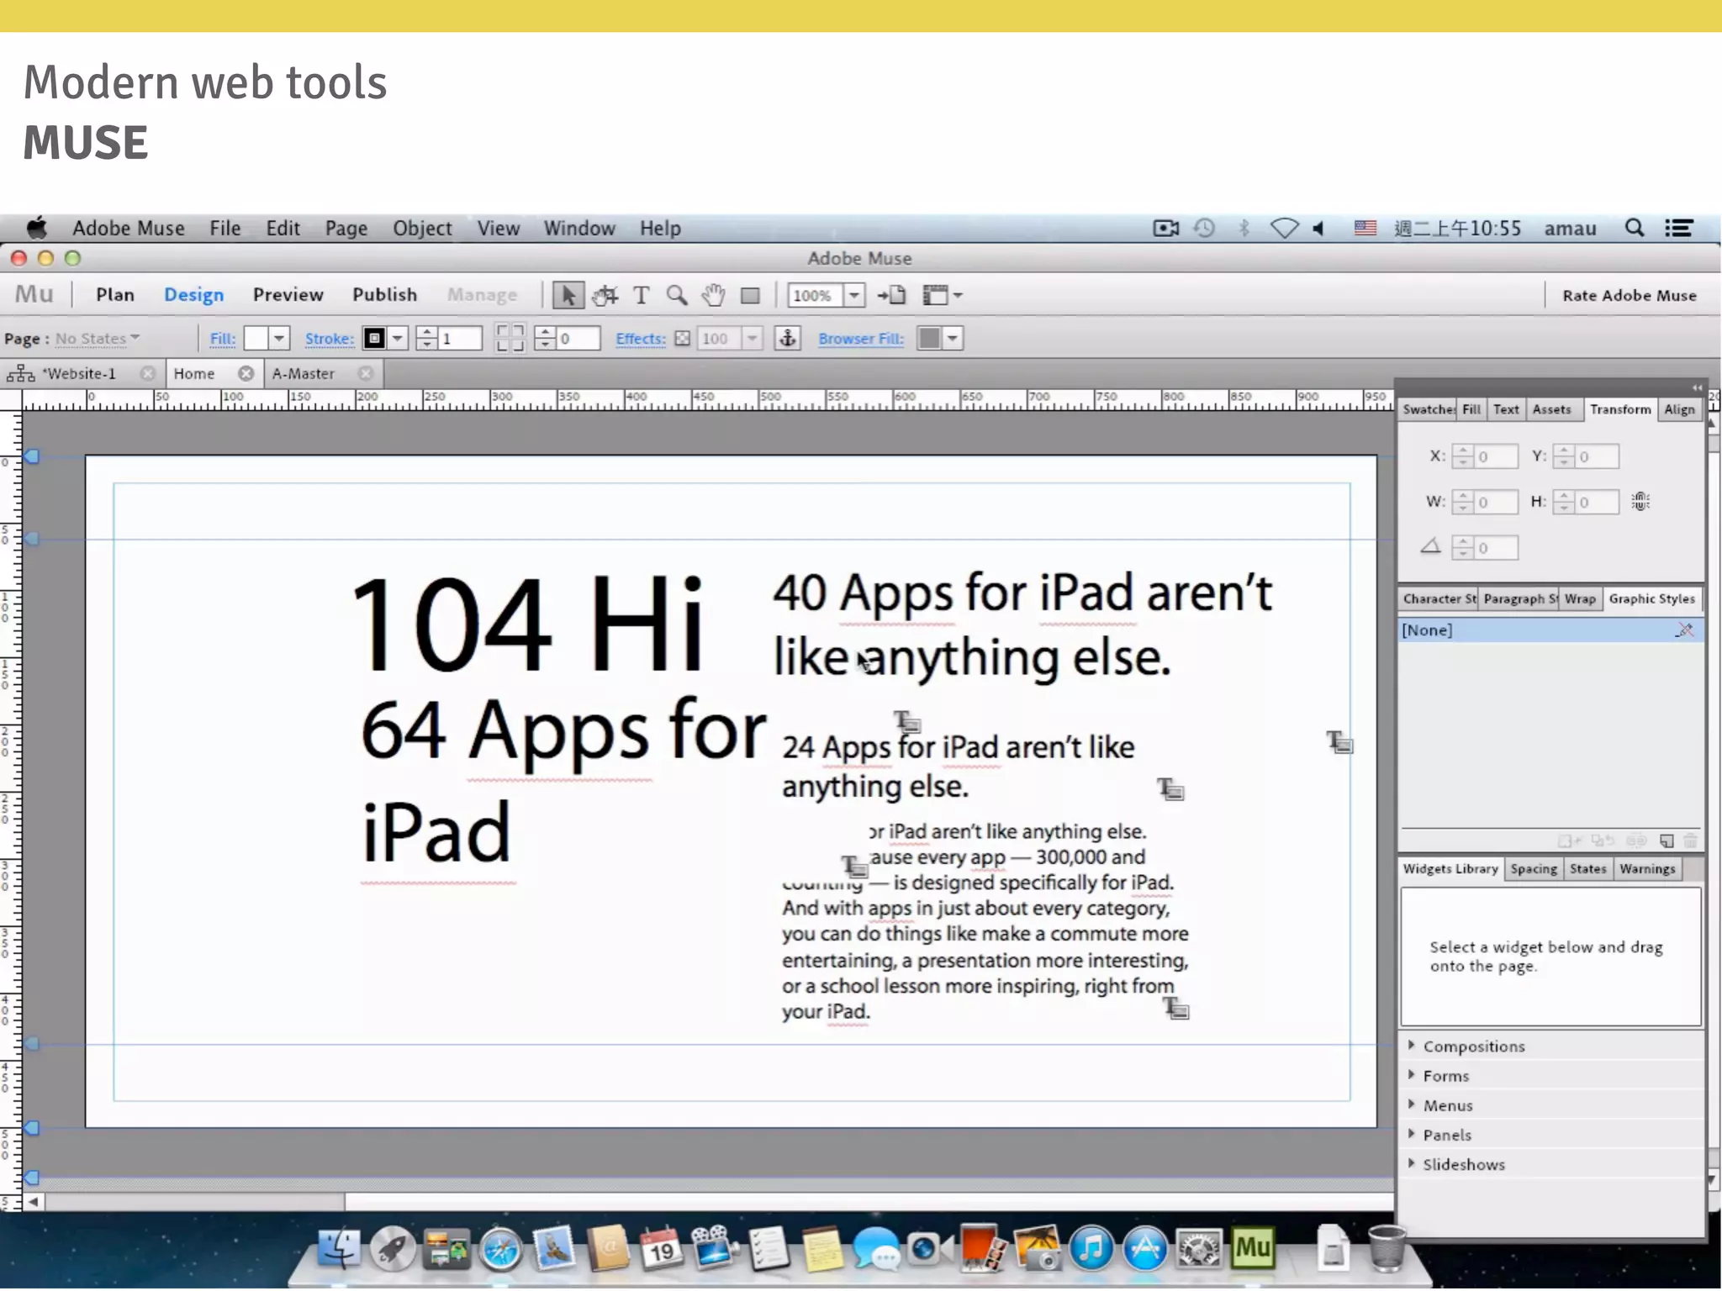Screen dimensions: 1722x1291
Task: Click the corner radius options icon
Action: coord(510,339)
